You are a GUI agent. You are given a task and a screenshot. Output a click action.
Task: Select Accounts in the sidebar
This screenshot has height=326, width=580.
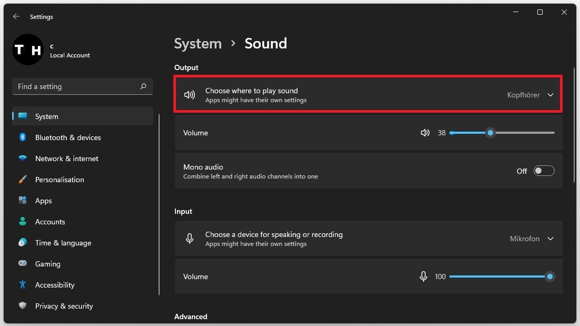pos(50,222)
